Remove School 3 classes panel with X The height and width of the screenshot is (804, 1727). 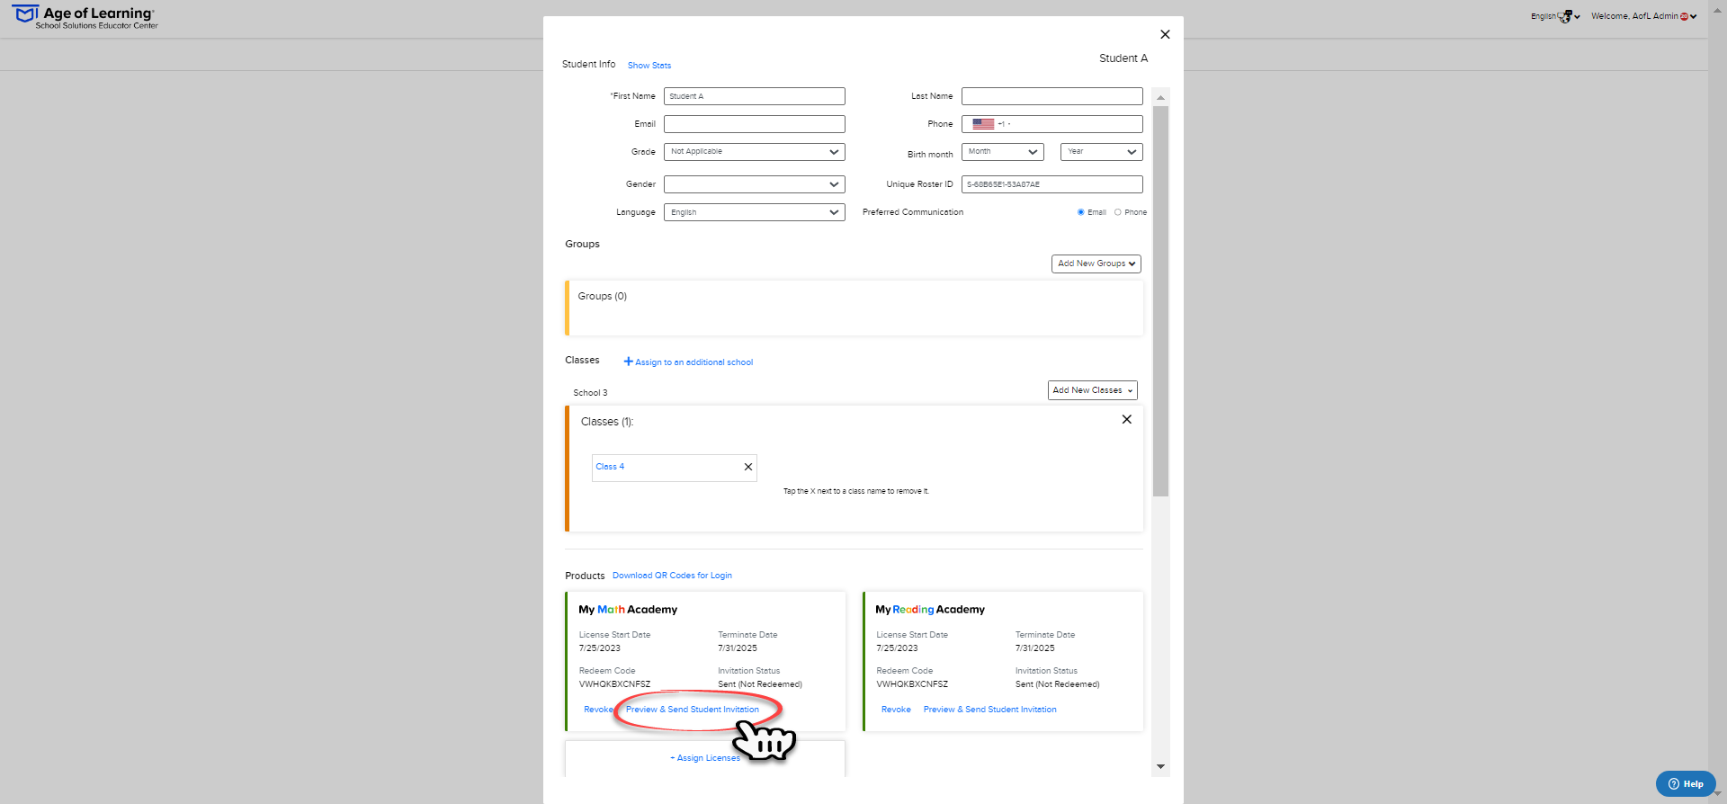[1127, 420]
